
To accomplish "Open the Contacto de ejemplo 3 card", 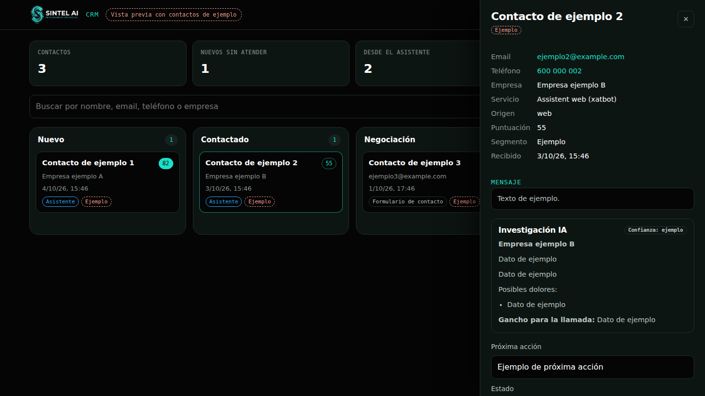I will (x=421, y=182).
